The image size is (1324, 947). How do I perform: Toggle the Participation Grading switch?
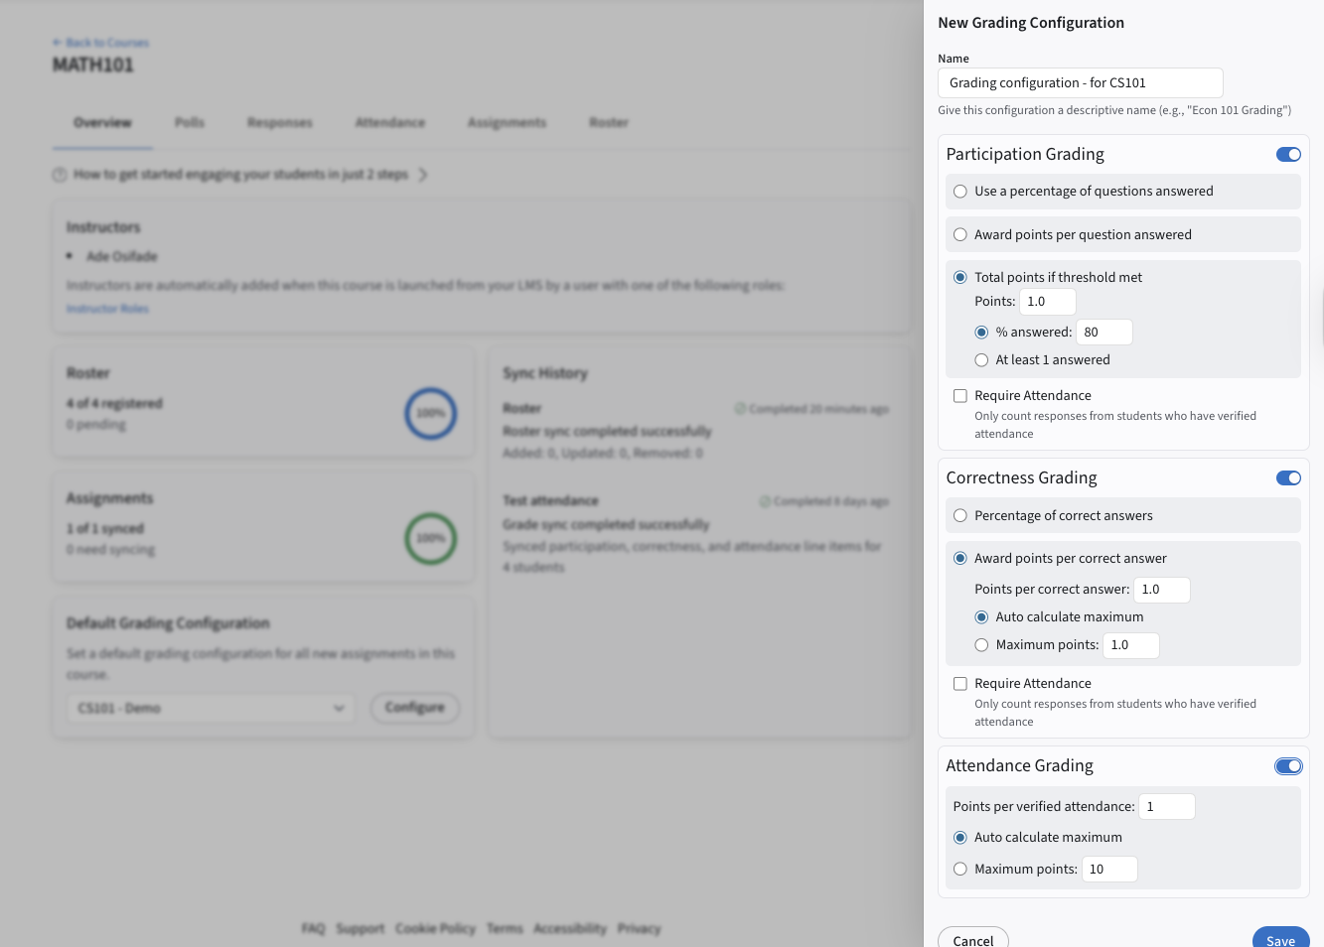(x=1288, y=154)
